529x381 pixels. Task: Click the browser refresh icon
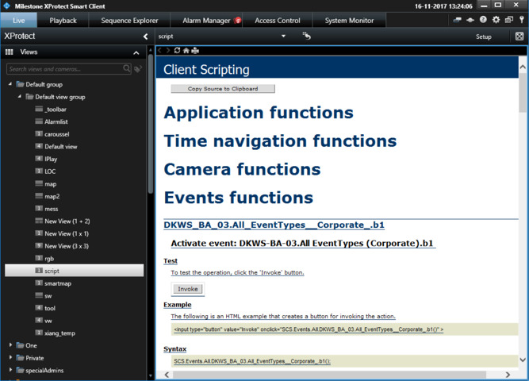coord(177,50)
